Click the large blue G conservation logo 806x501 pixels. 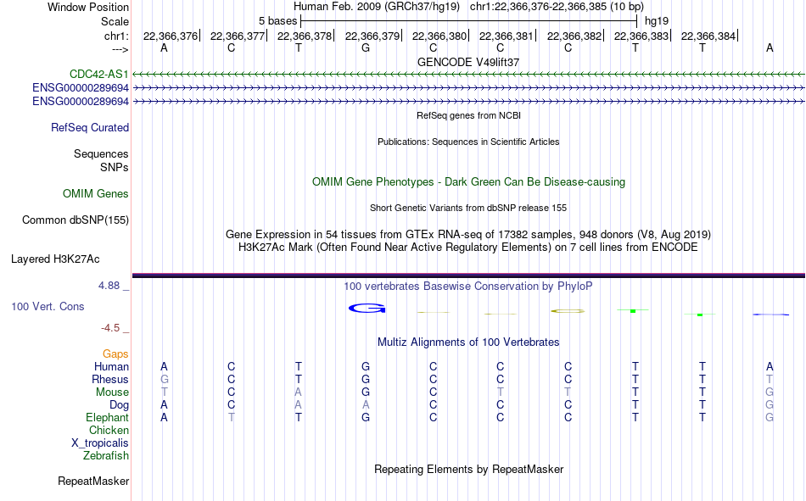coord(367,309)
